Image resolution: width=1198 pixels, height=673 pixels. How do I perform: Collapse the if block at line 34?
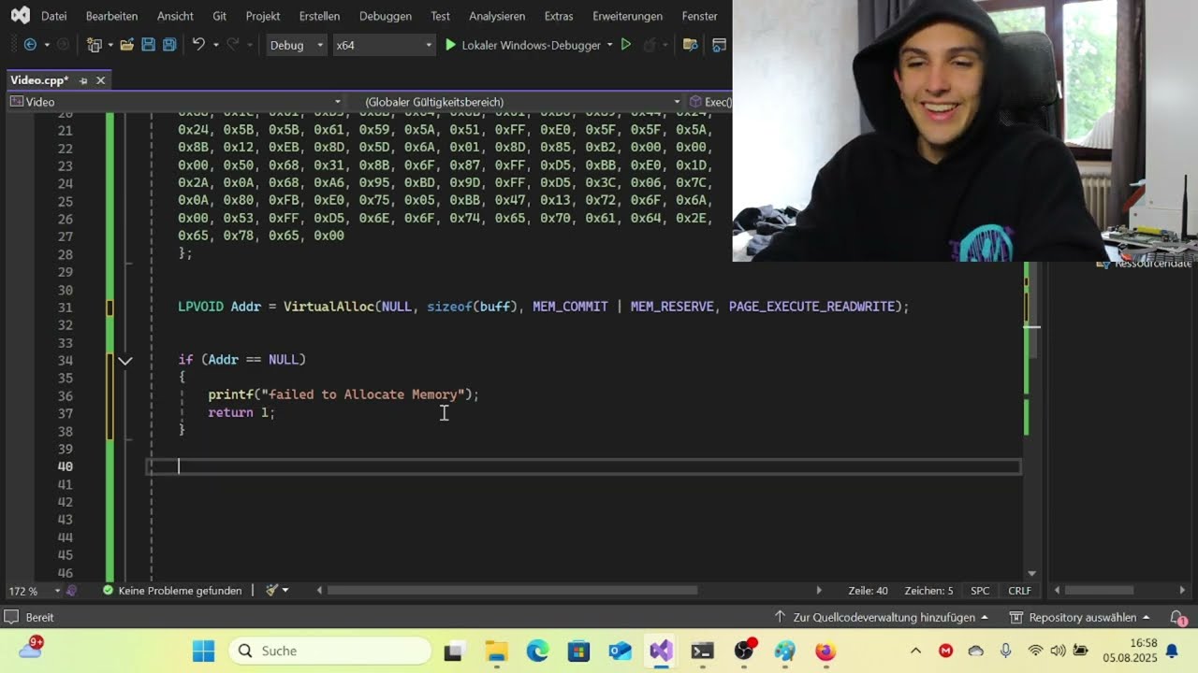tap(124, 360)
